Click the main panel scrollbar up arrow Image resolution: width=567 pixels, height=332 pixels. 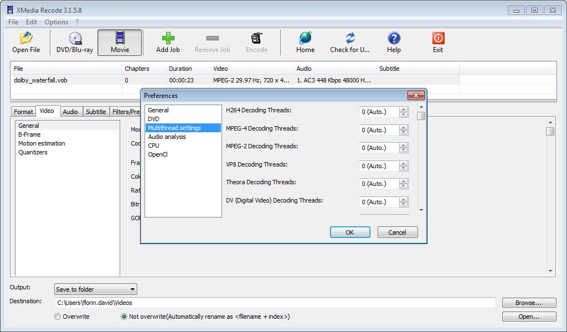pos(550,122)
